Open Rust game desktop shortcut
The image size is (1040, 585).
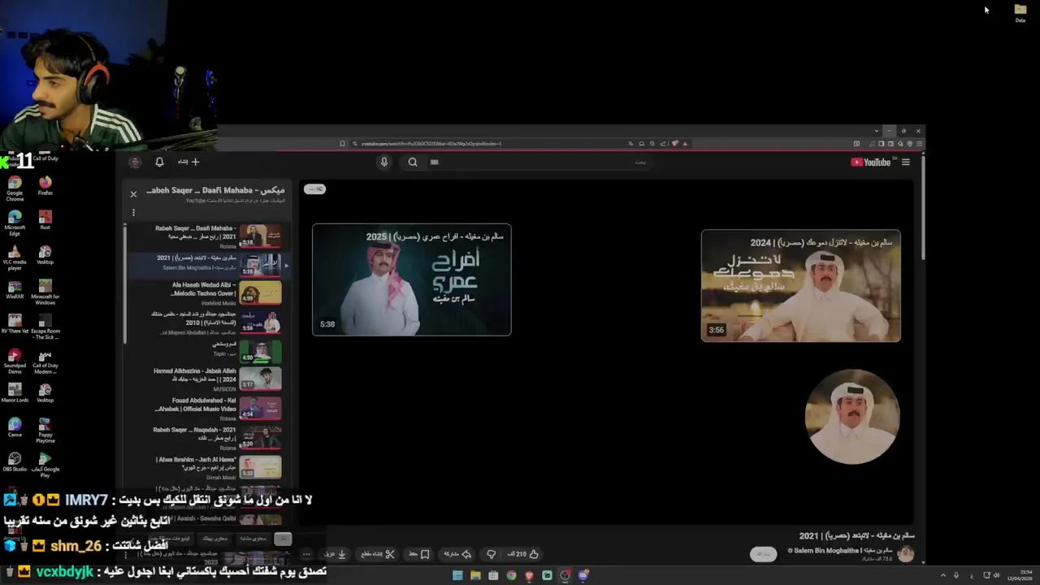(45, 220)
